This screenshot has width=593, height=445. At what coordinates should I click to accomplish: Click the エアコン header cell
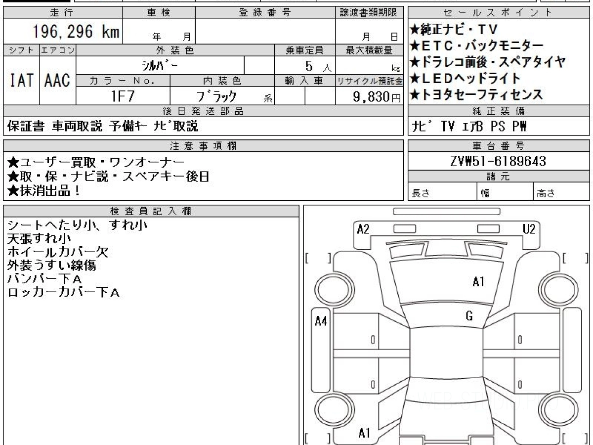tap(58, 50)
